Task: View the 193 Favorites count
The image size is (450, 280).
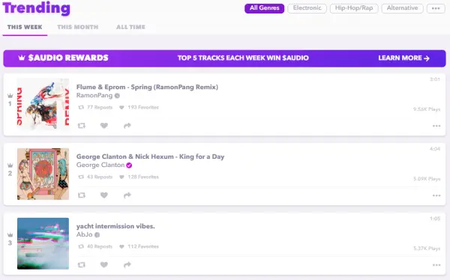Action: (139, 107)
